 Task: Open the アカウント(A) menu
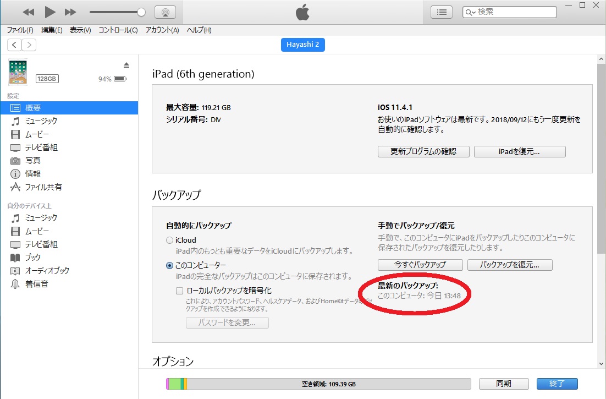[162, 30]
